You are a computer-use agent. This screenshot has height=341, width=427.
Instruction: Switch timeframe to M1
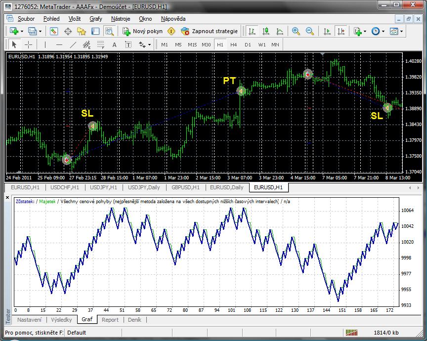[x=165, y=44]
